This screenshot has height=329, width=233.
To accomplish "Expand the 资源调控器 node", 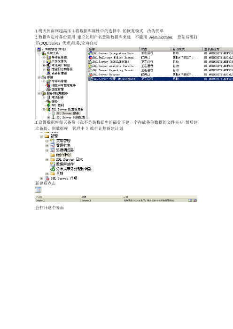I will (x=47, y=150).
